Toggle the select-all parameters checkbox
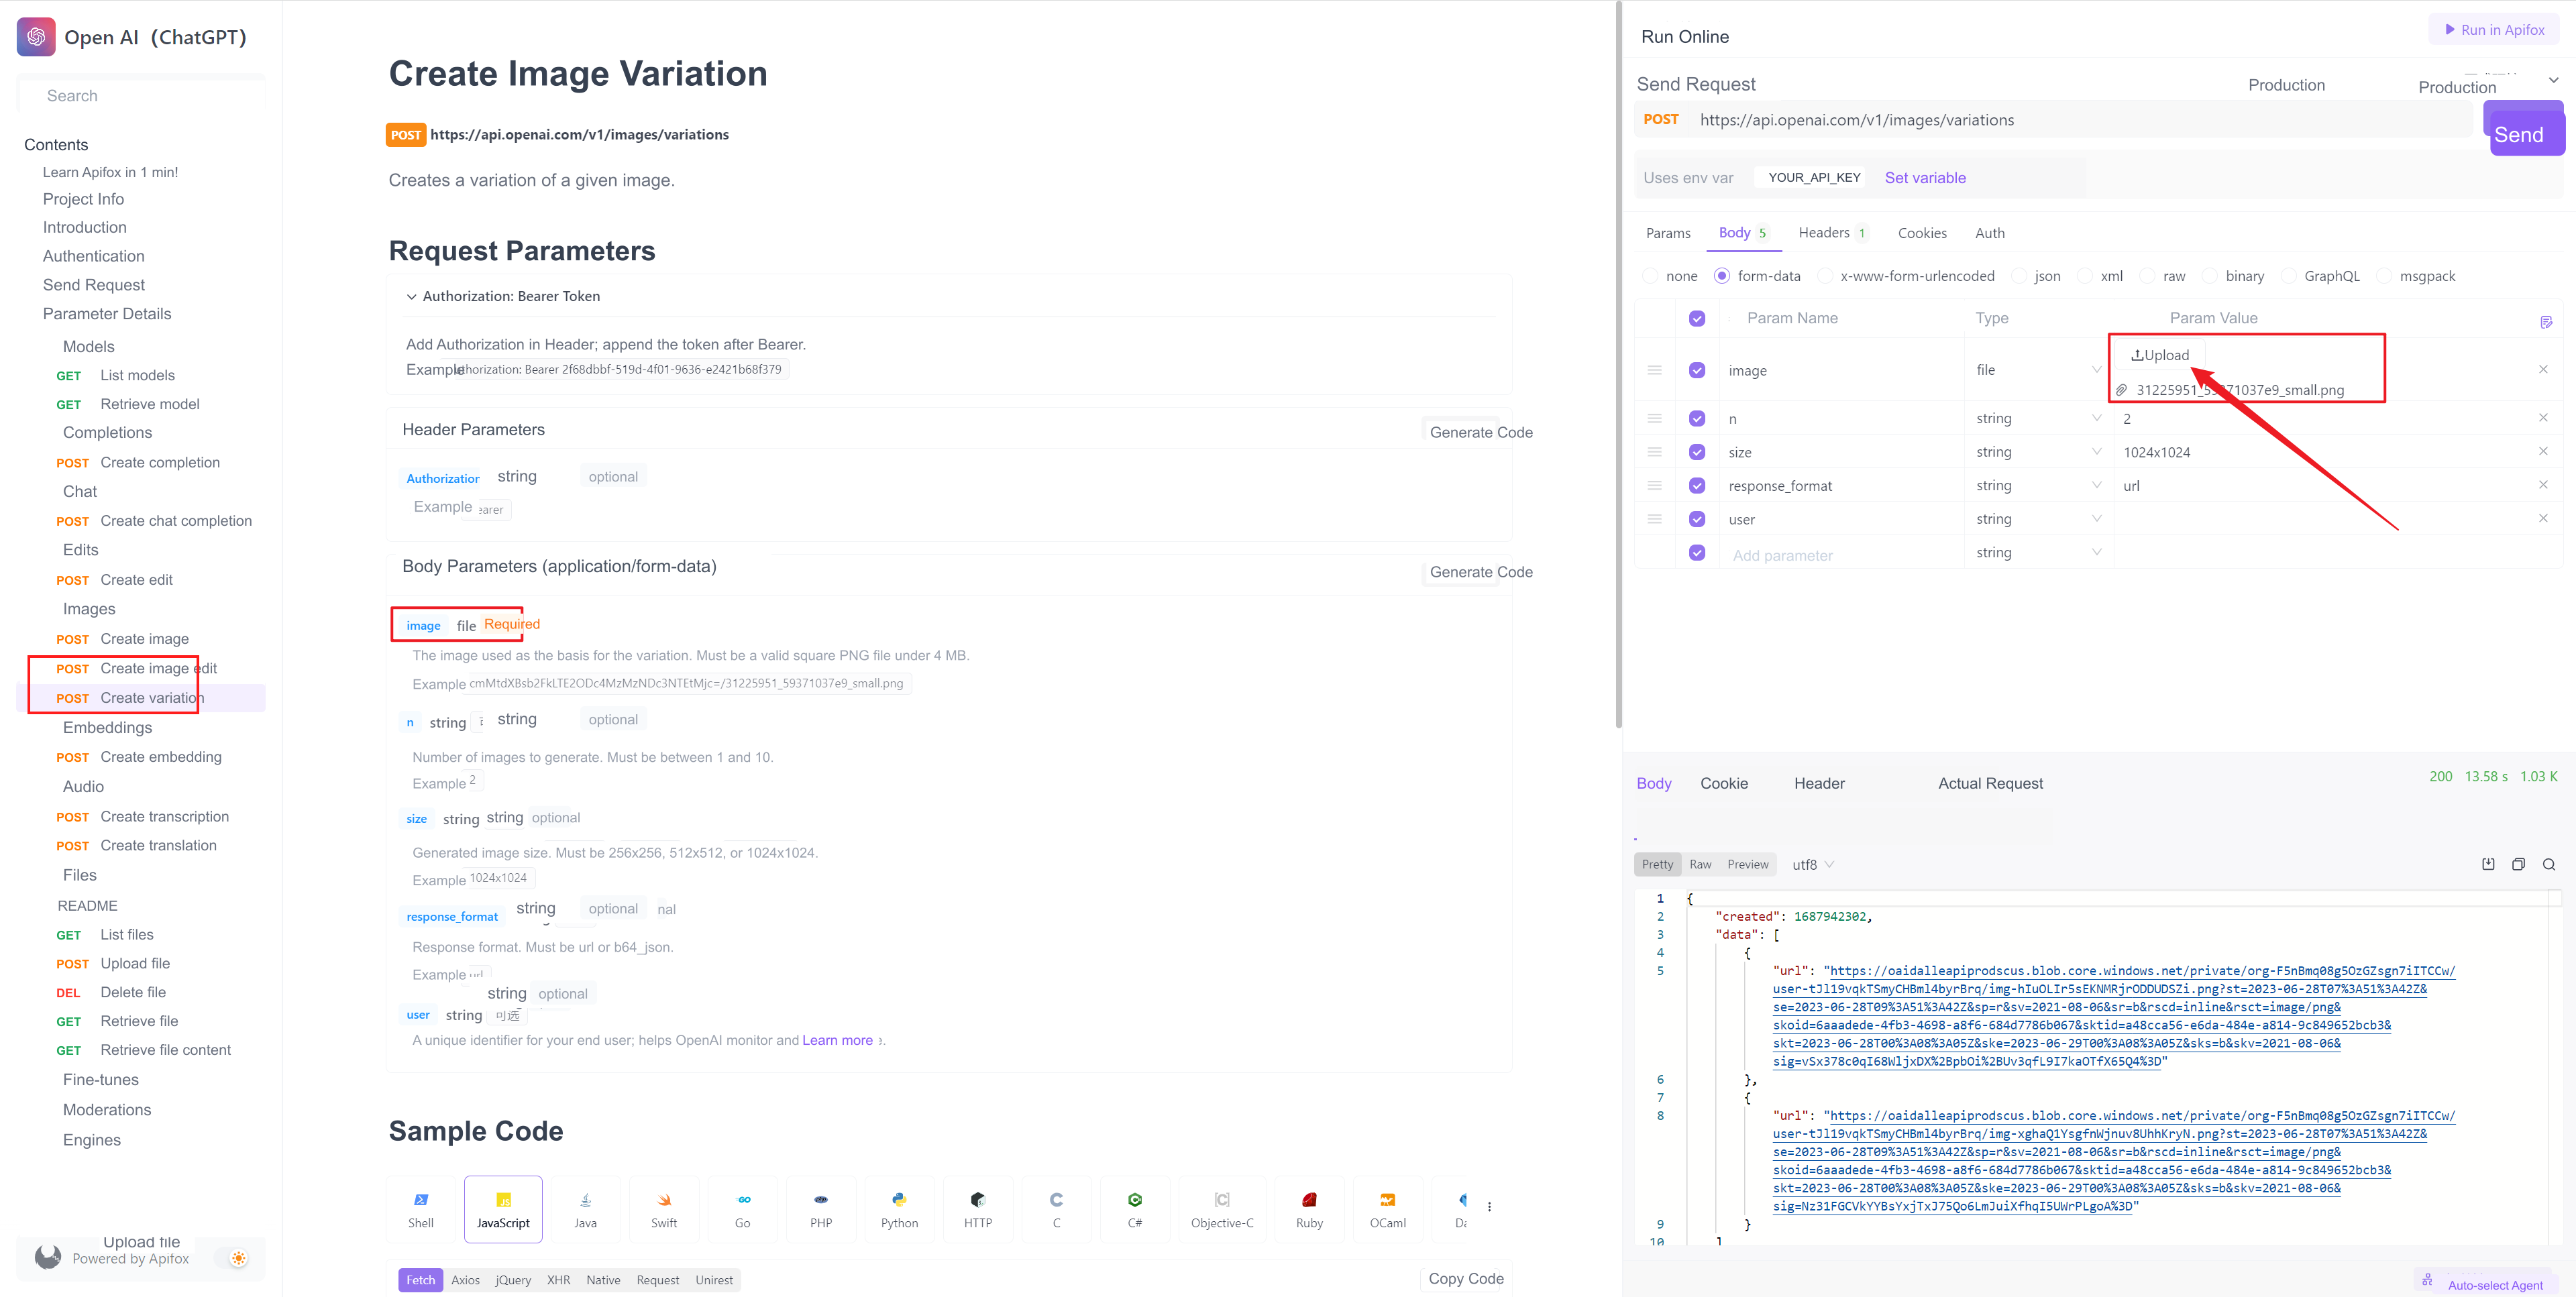The height and width of the screenshot is (1297, 2576). click(1697, 318)
